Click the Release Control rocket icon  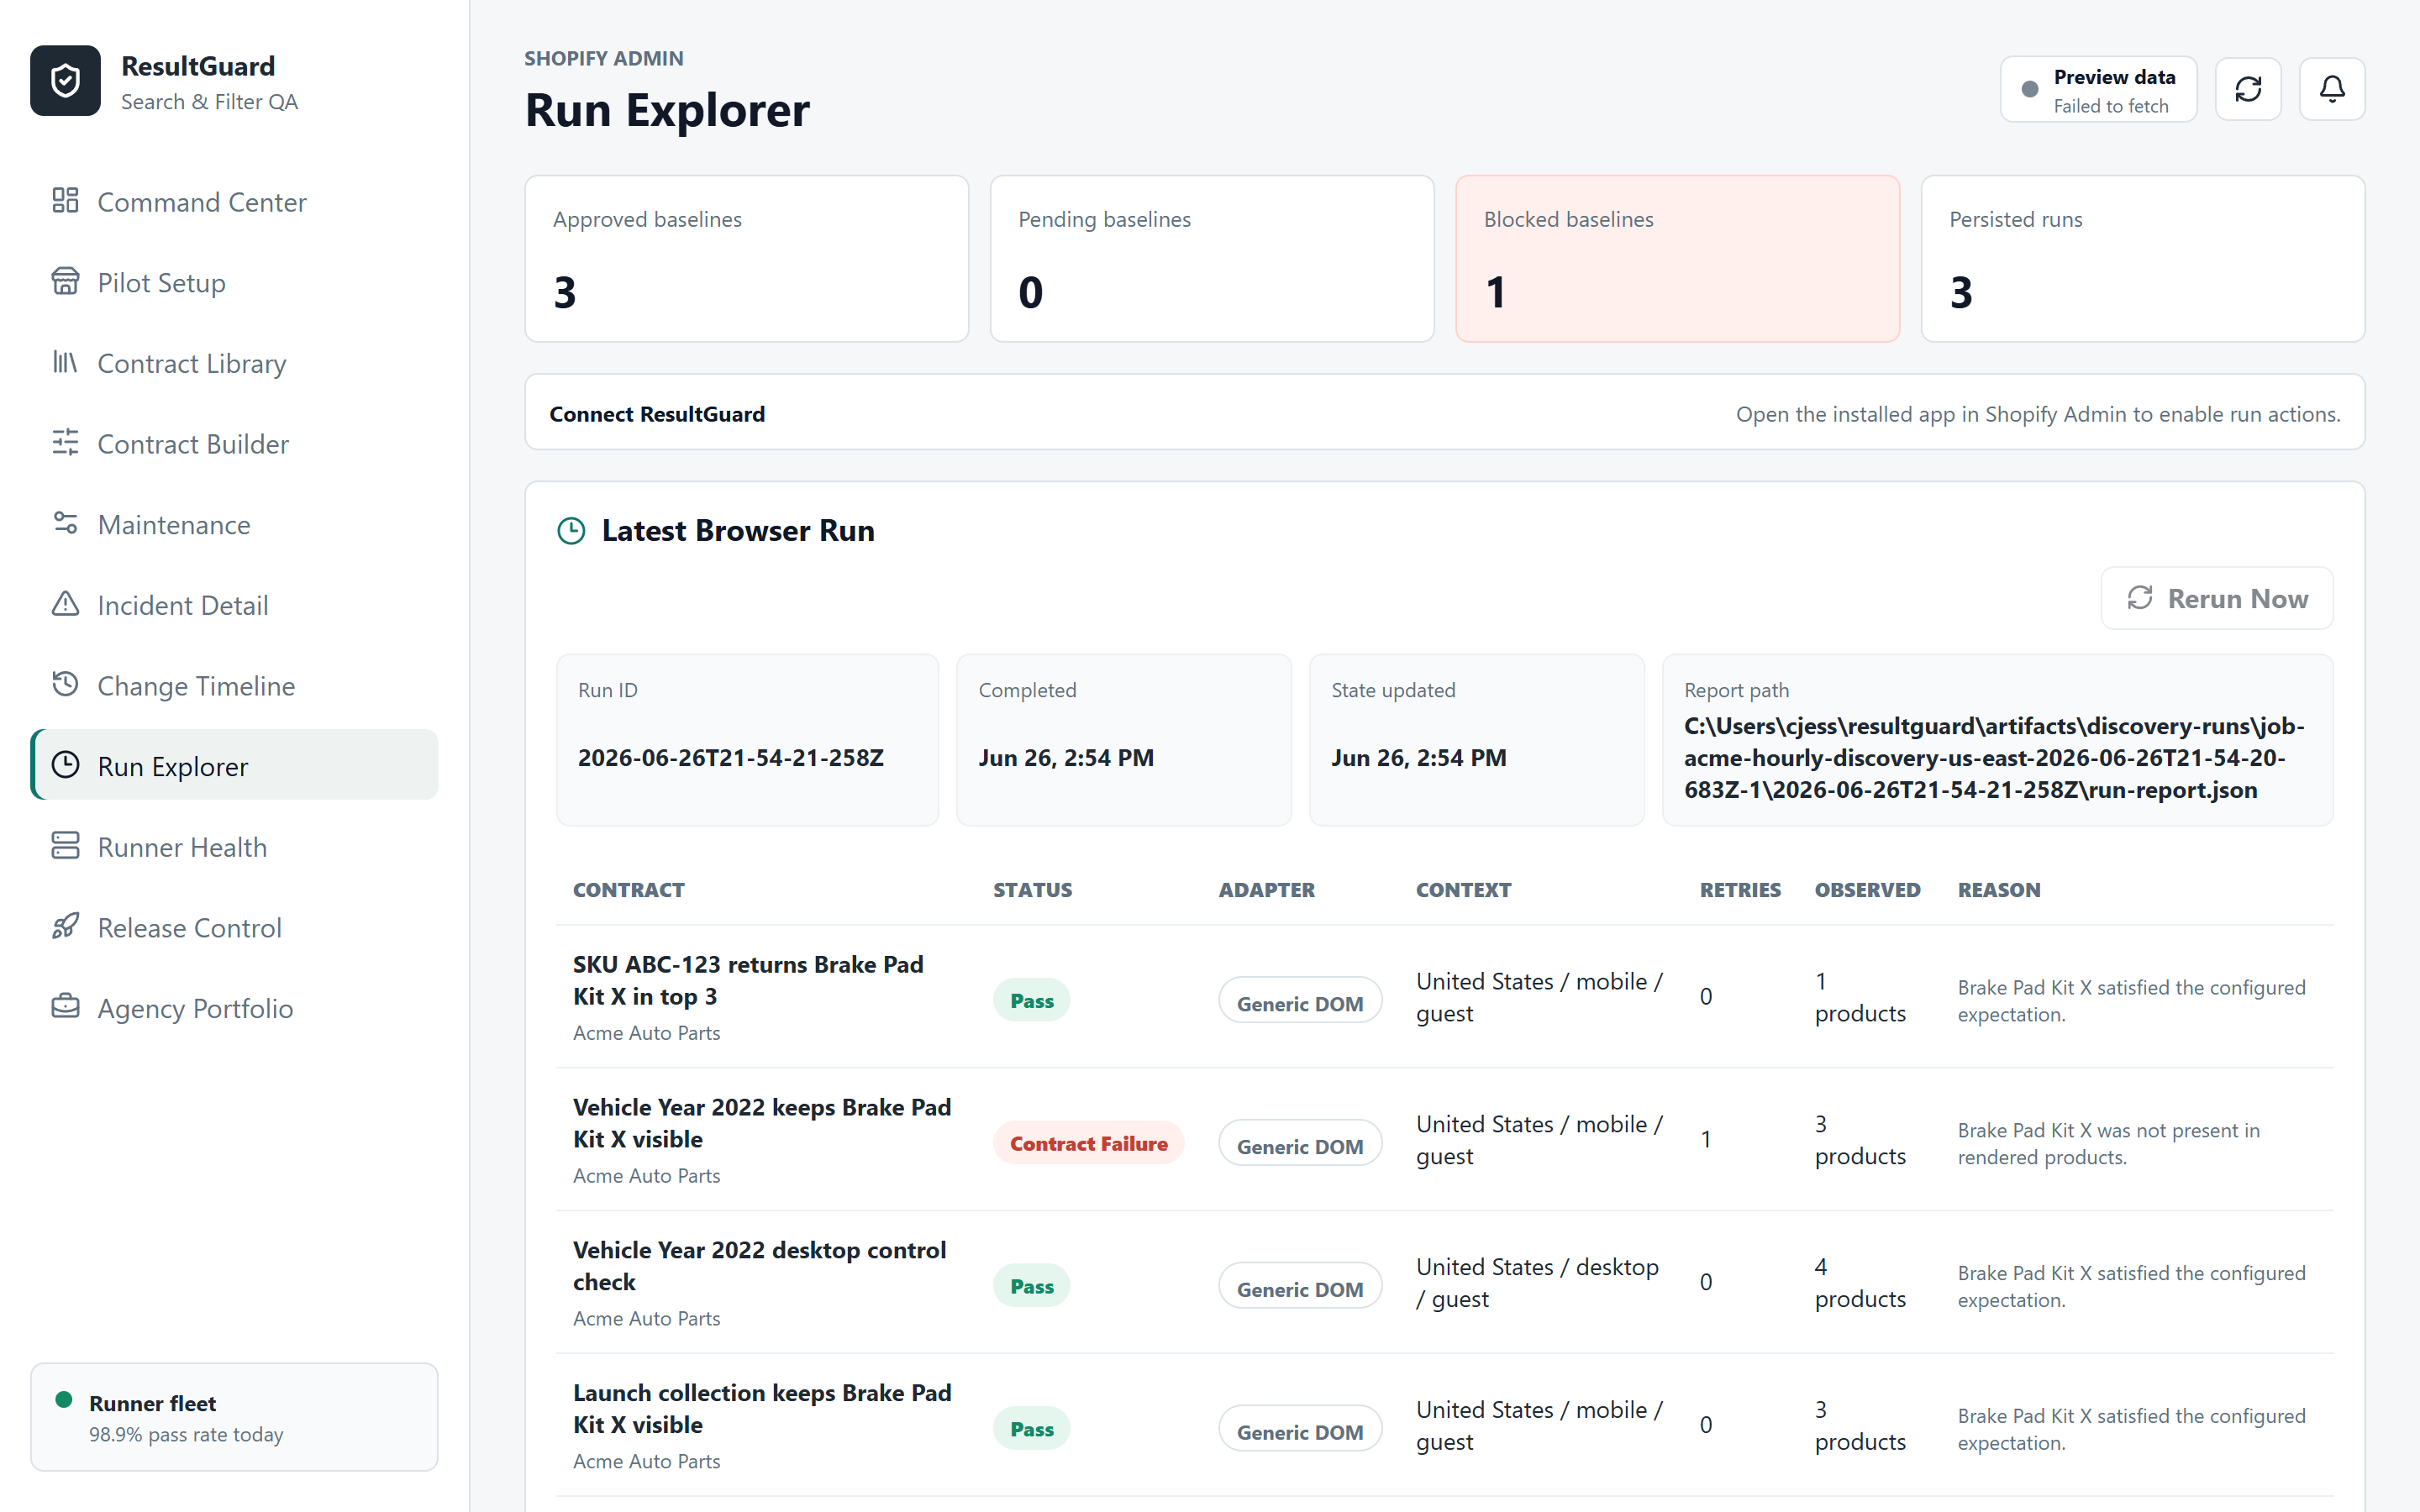point(65,926)
